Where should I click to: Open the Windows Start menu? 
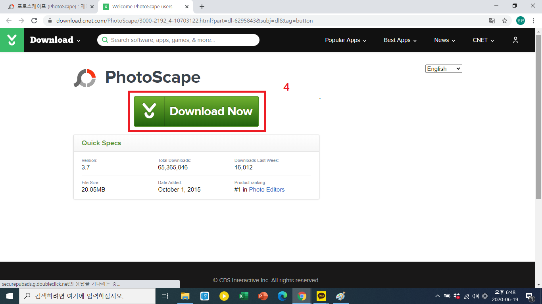pos(9,296)
